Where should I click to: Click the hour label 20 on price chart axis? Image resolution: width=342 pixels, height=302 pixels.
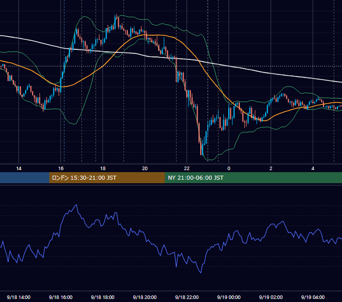coord(145,169)
